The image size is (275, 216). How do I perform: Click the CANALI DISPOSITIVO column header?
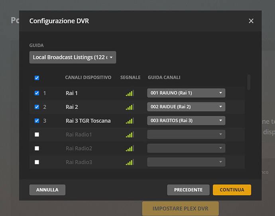88,77
